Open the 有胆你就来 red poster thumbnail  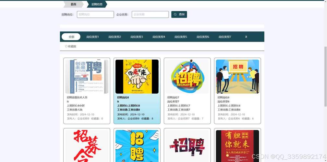click(x=237, y=146)
